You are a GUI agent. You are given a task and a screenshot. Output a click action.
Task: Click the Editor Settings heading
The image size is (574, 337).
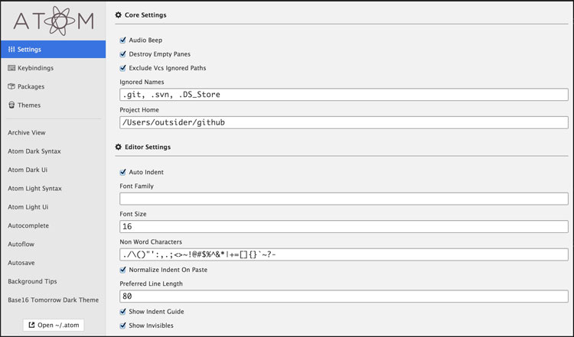pyautogui.click(x=148, y=147)
